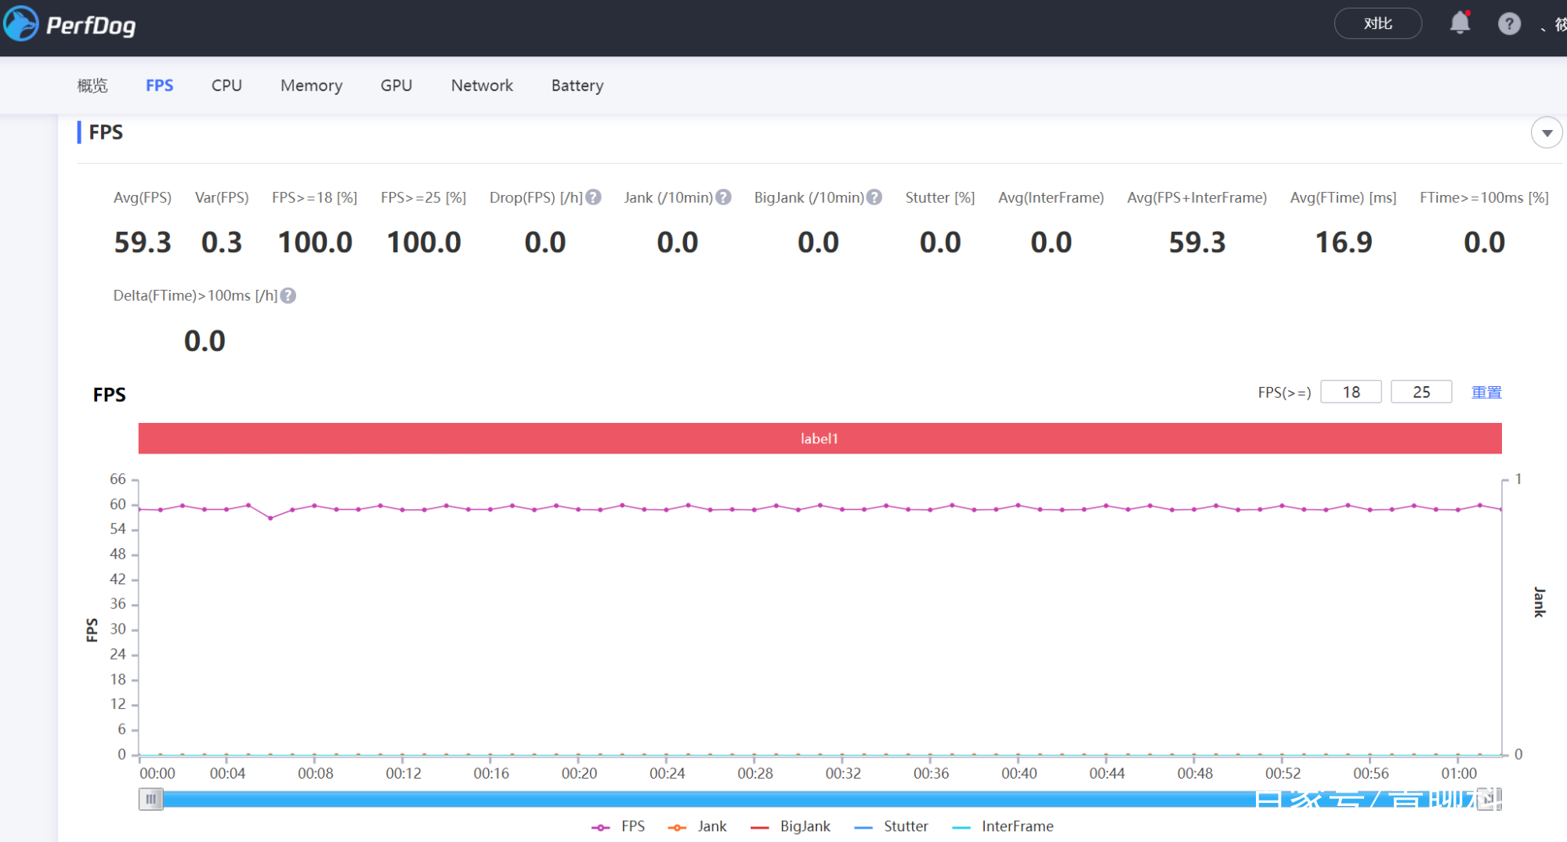Toggle InterFrame series in chart legend
1567x842 pixels.
1003,826
